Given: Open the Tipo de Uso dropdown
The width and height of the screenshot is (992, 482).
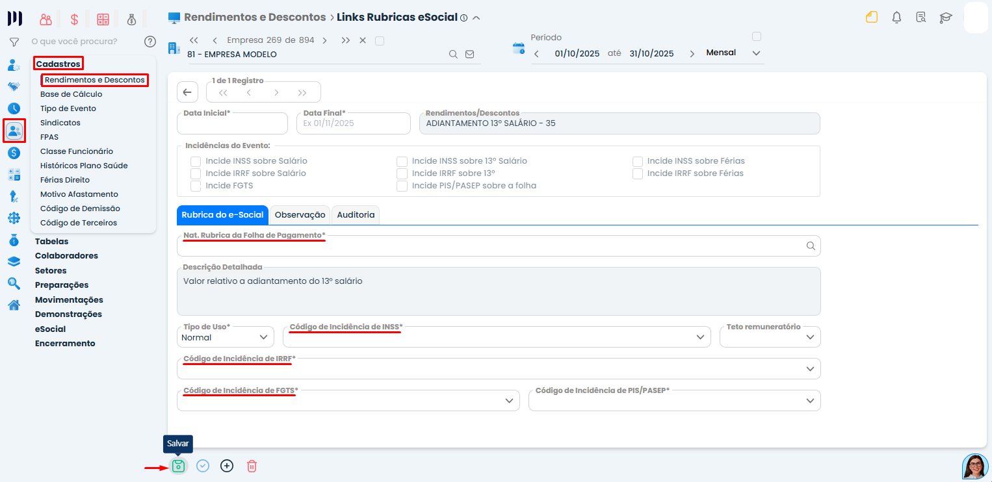Looking at the screenshot, I should click(x=262, y=336).
